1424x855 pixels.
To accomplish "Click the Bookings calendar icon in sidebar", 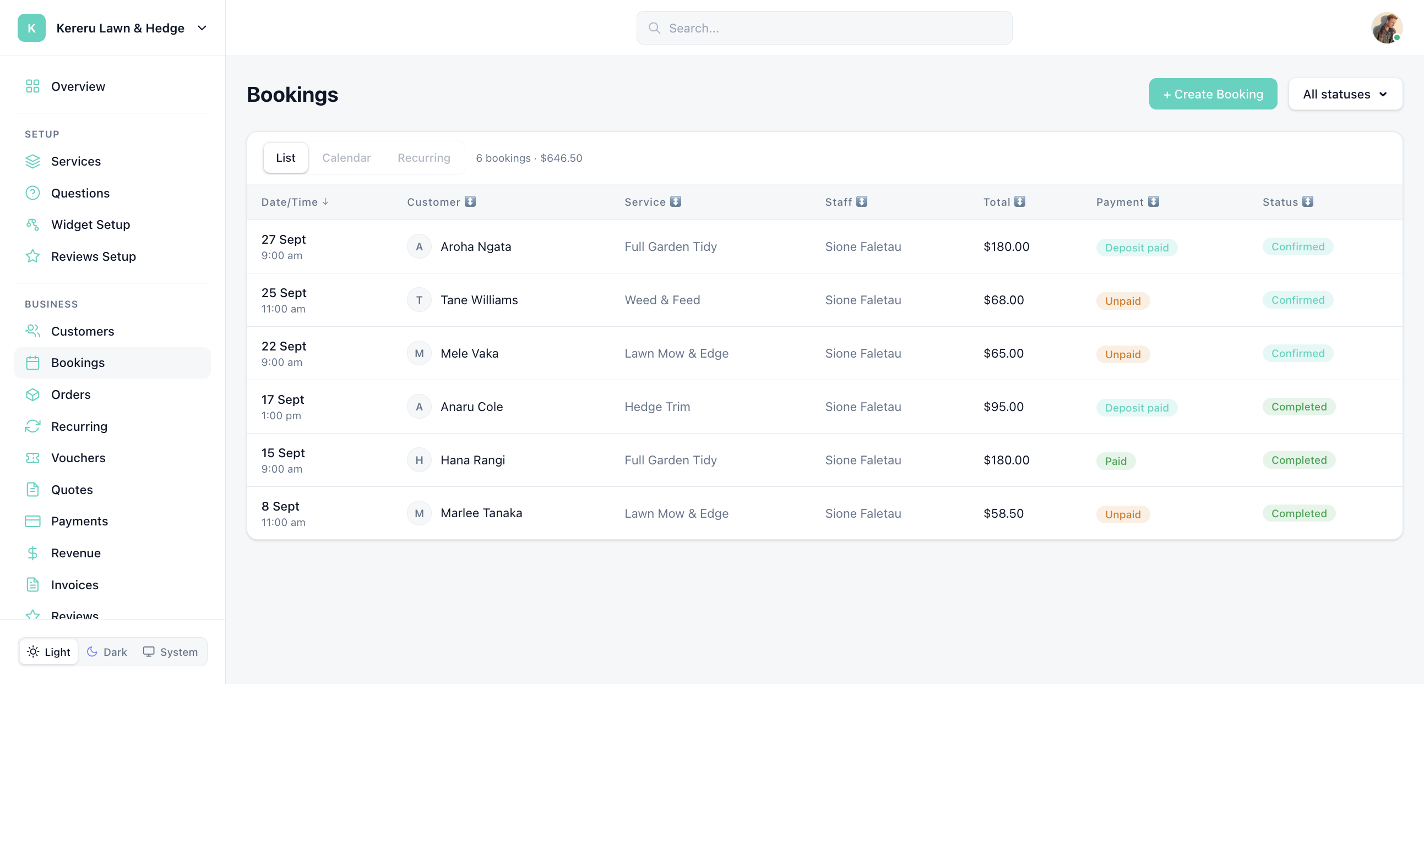I will point(33,363).
